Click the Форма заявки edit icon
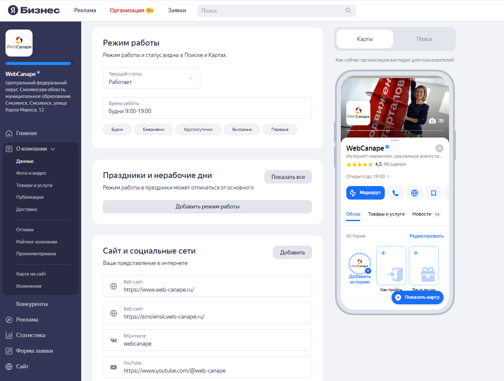The width and height of the screenshot is (504, 381). pos(9,351)
